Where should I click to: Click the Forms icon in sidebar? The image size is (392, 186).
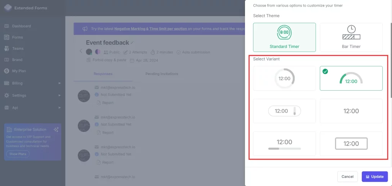(x=7, y=37)
